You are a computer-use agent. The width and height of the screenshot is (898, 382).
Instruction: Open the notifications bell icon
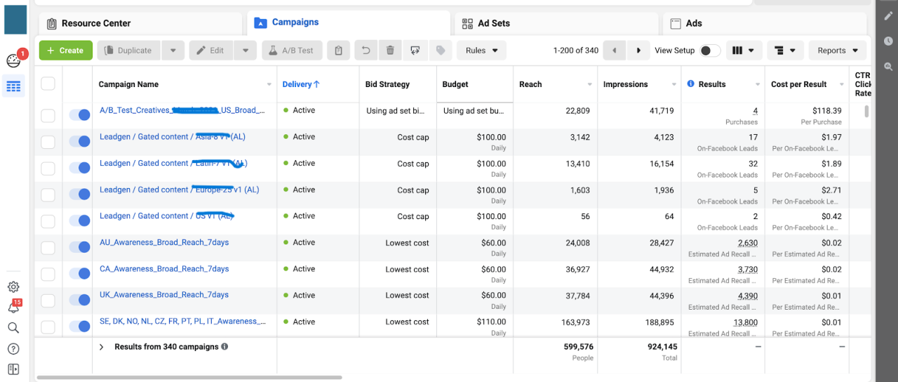point(13,308)
